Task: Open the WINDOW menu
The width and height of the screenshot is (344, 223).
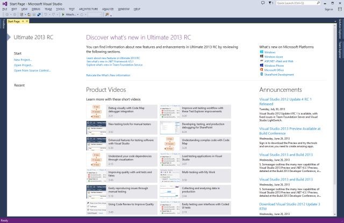Action: click(124, 9)
